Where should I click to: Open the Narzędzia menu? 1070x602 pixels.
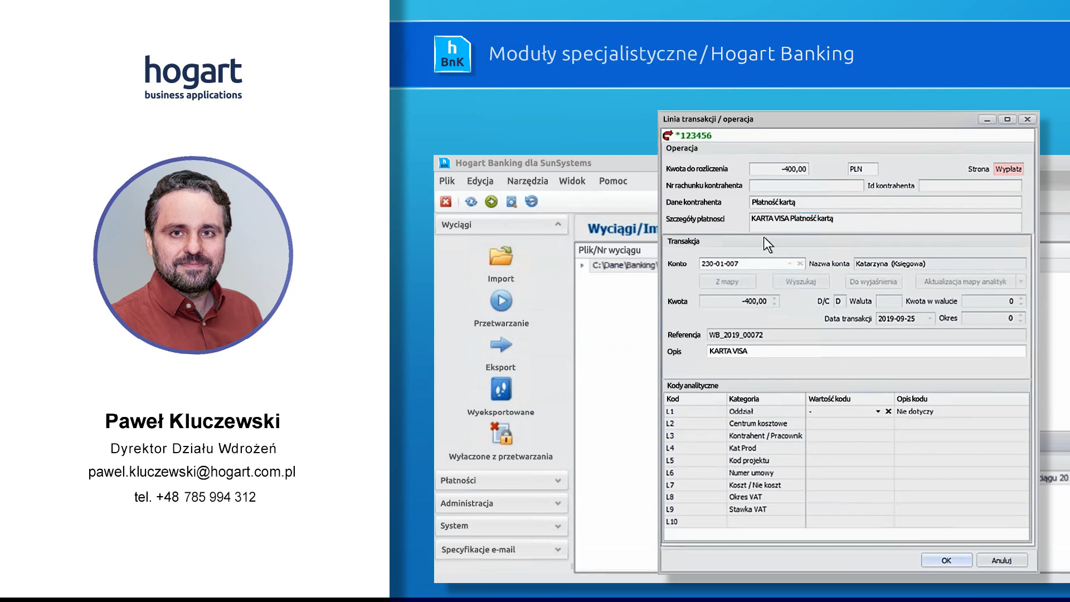[x=527, y=181]
